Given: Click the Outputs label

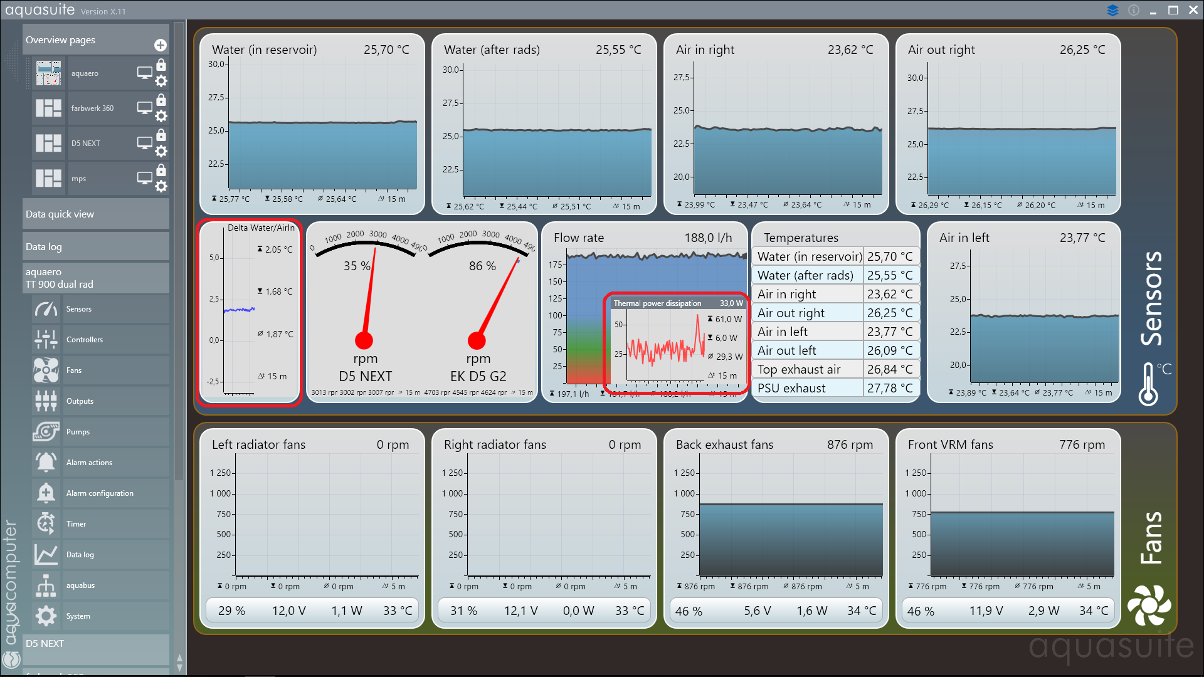Looking at the screenshot, I should pyautogui.click(x=80, y=401).
